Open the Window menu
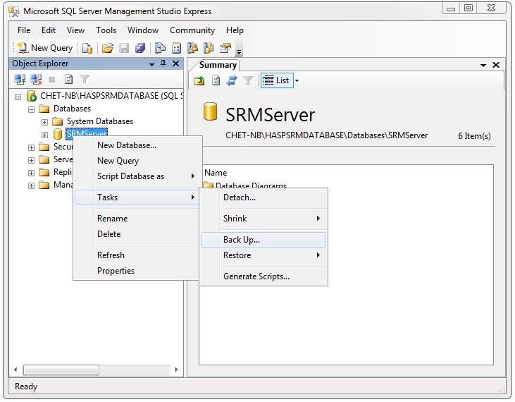515x402 pixels. click(x=143, y=30)
